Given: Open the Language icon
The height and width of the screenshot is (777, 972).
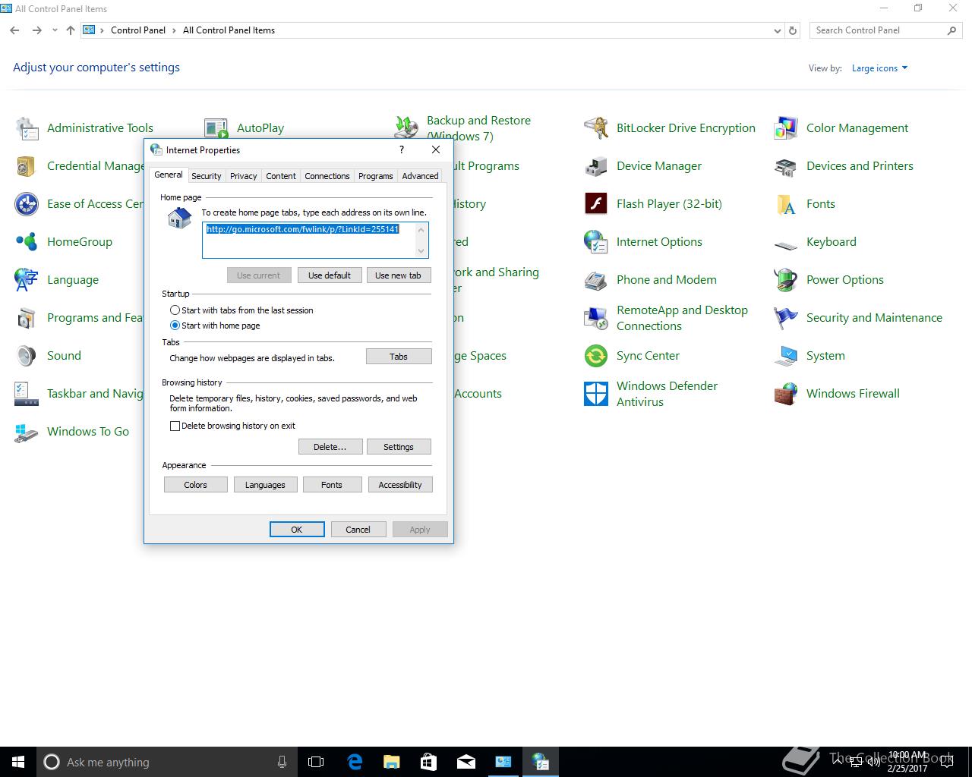Looking at the screenshot, I should pyautogui.click(x=27, y=280).
